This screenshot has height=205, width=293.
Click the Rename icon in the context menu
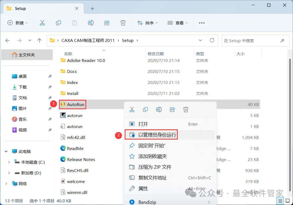click(x=159, y=110)
